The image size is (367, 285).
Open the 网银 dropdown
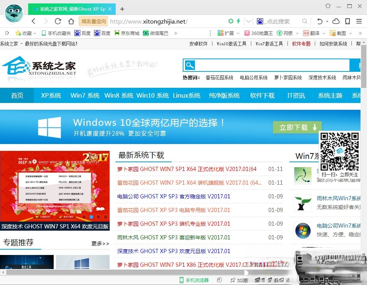click(x=287, y=33)
